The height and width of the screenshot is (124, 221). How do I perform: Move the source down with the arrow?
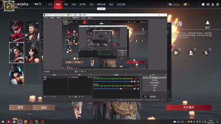pos(82,97)
